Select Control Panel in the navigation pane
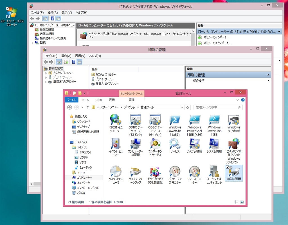This screenshot has height=225, width=288. (x=88, y=188)
